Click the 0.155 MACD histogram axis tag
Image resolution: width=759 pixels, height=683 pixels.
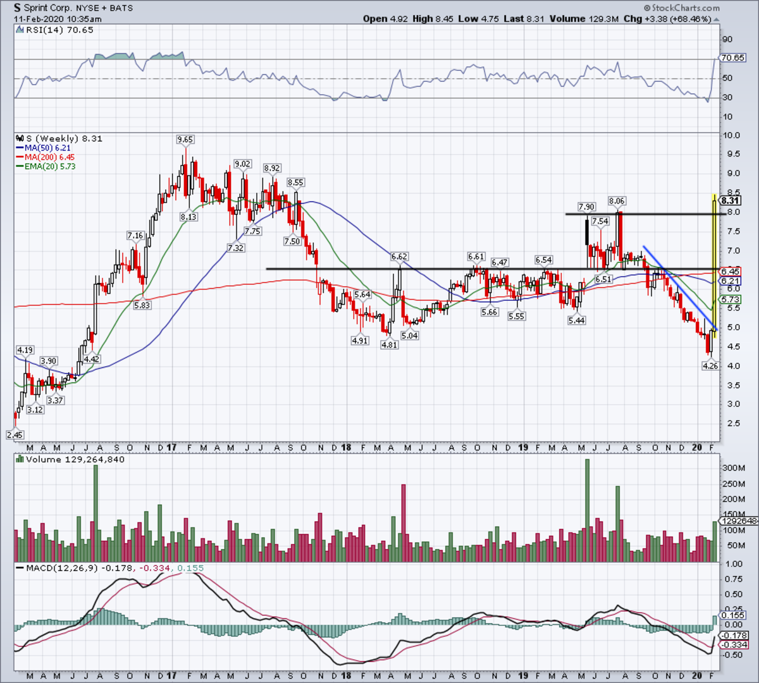pos(733,615)
